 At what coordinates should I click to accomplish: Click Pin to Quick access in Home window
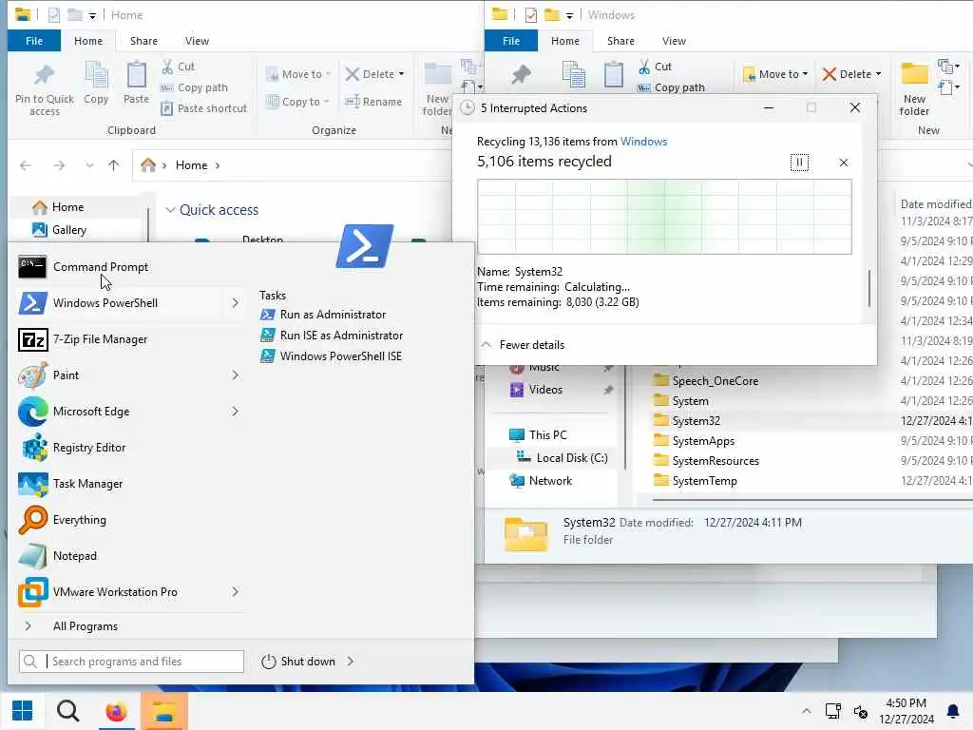pyautogui.click(x=44, y=90)
